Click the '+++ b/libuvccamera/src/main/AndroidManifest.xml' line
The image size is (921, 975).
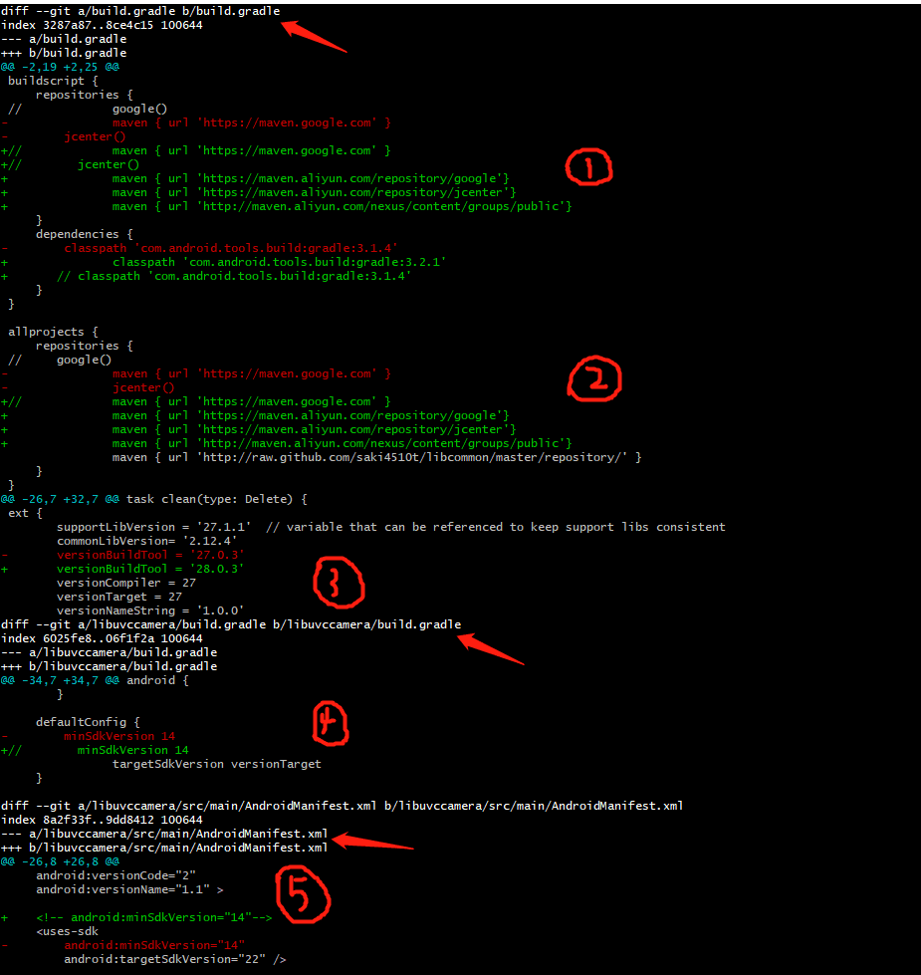(164, 848)
